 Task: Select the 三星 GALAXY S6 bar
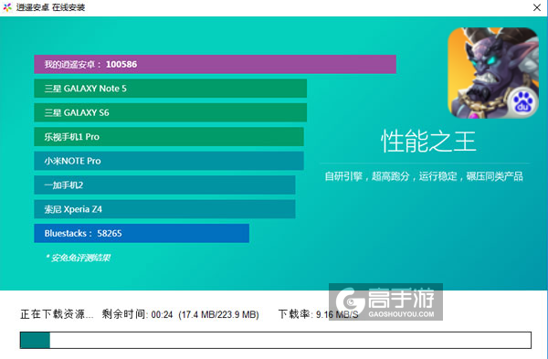coord(171,112)
